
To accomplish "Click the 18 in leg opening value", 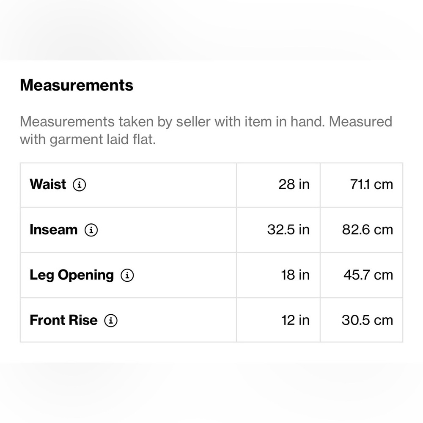I will pyautogui.click(x=295, y=275).
